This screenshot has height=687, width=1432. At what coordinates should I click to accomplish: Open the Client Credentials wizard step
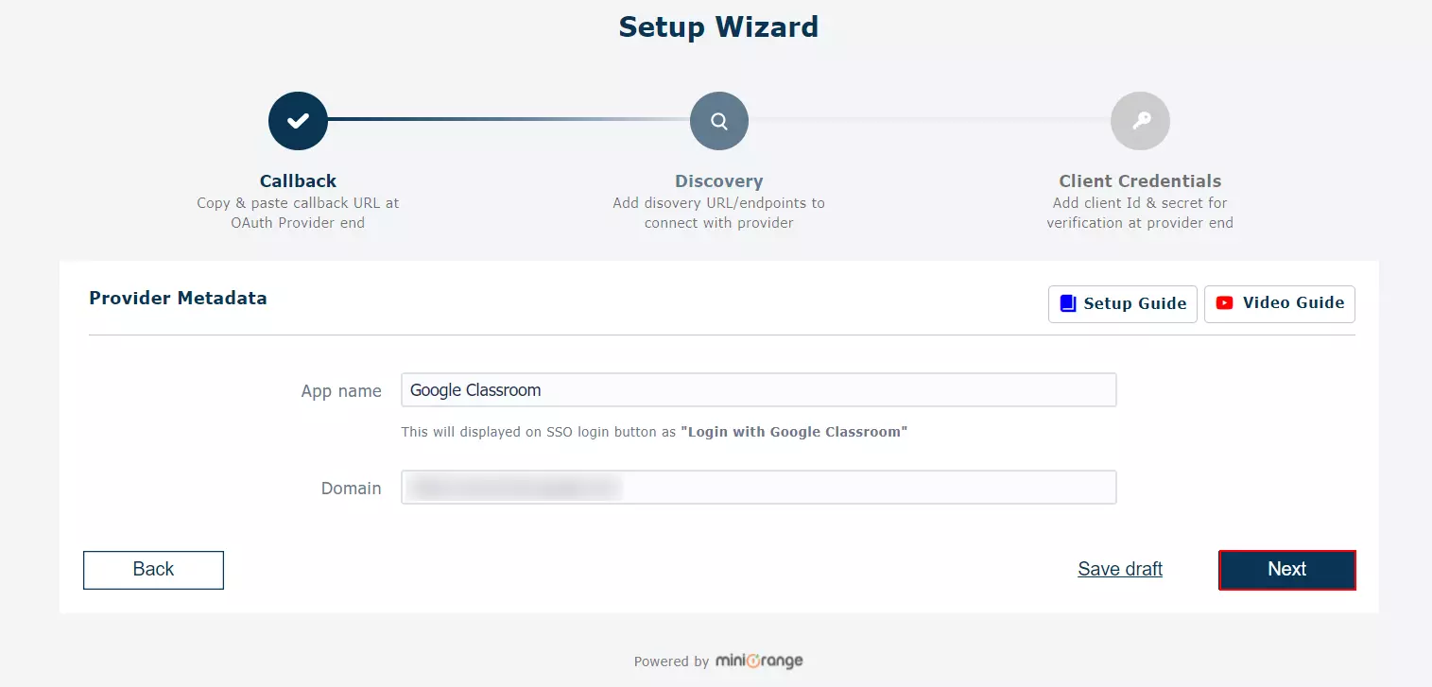[1140, 180]
